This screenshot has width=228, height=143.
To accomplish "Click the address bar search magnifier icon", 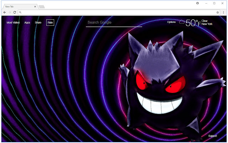I will (x=20, y=13).
